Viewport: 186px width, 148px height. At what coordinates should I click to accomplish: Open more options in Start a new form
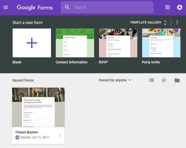[x=177, y=22]
